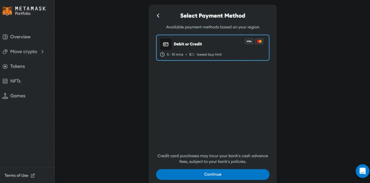This screenshot has height=183, width=370.
Task: Open the support chat bubble
Action: click(362, 171)
